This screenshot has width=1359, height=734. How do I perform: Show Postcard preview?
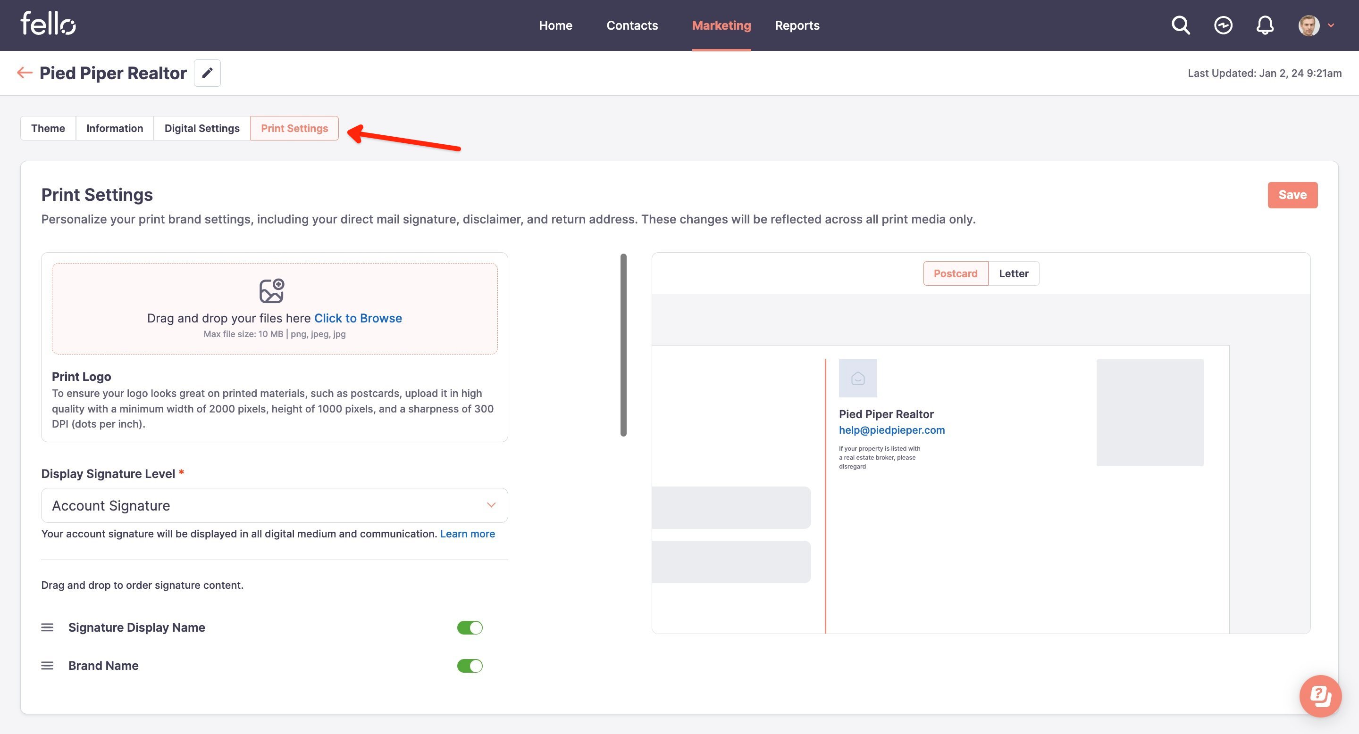[x=956, y=273]
